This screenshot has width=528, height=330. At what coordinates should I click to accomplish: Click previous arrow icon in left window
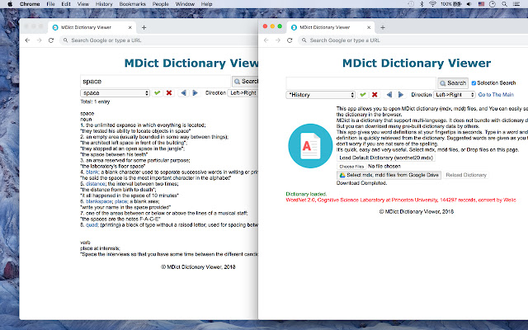(183, 93)
